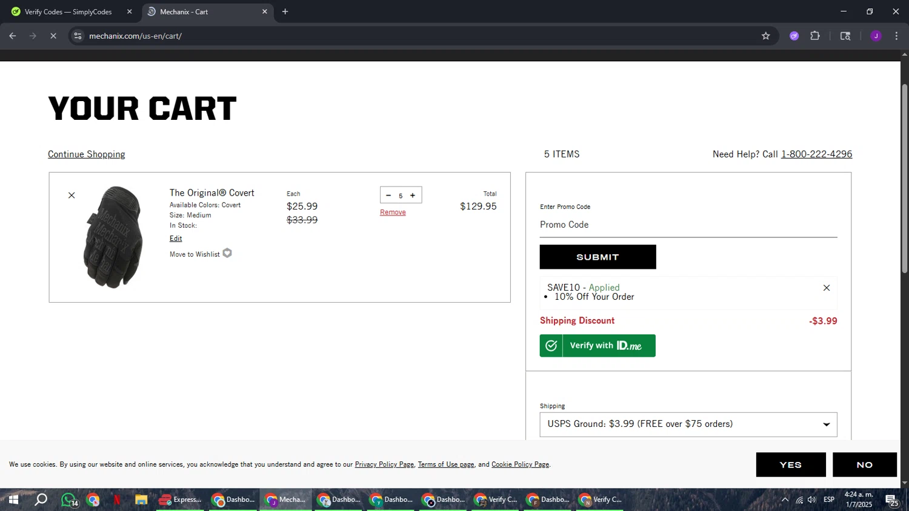909x511 pixels.
Task: Click the Shipping Discount label
Action: [577, 320]
